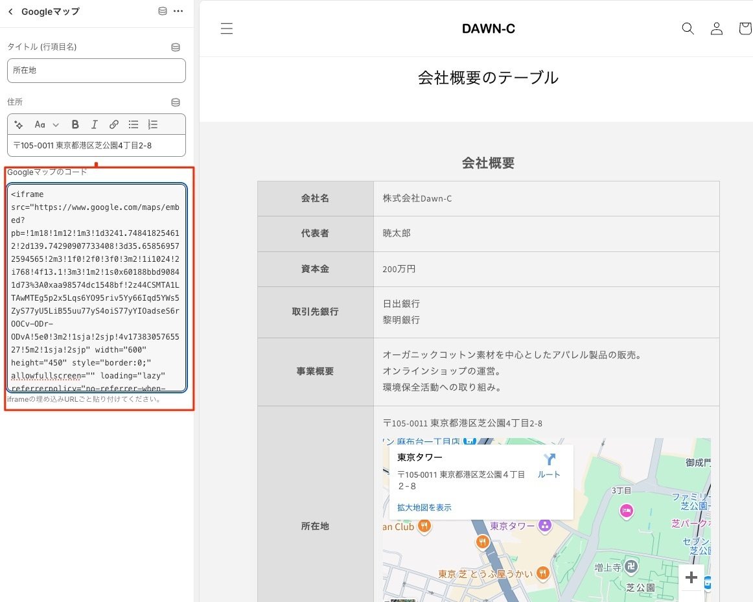Open the hamburger menu in store preview
Image resolution: width=753 pixels, height=602 pixels.
[x=227, y=29]
